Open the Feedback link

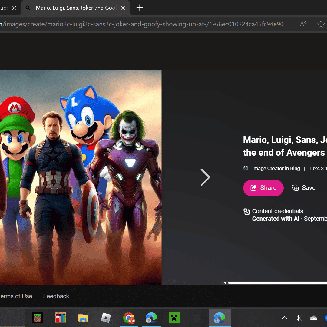(56, 296)
